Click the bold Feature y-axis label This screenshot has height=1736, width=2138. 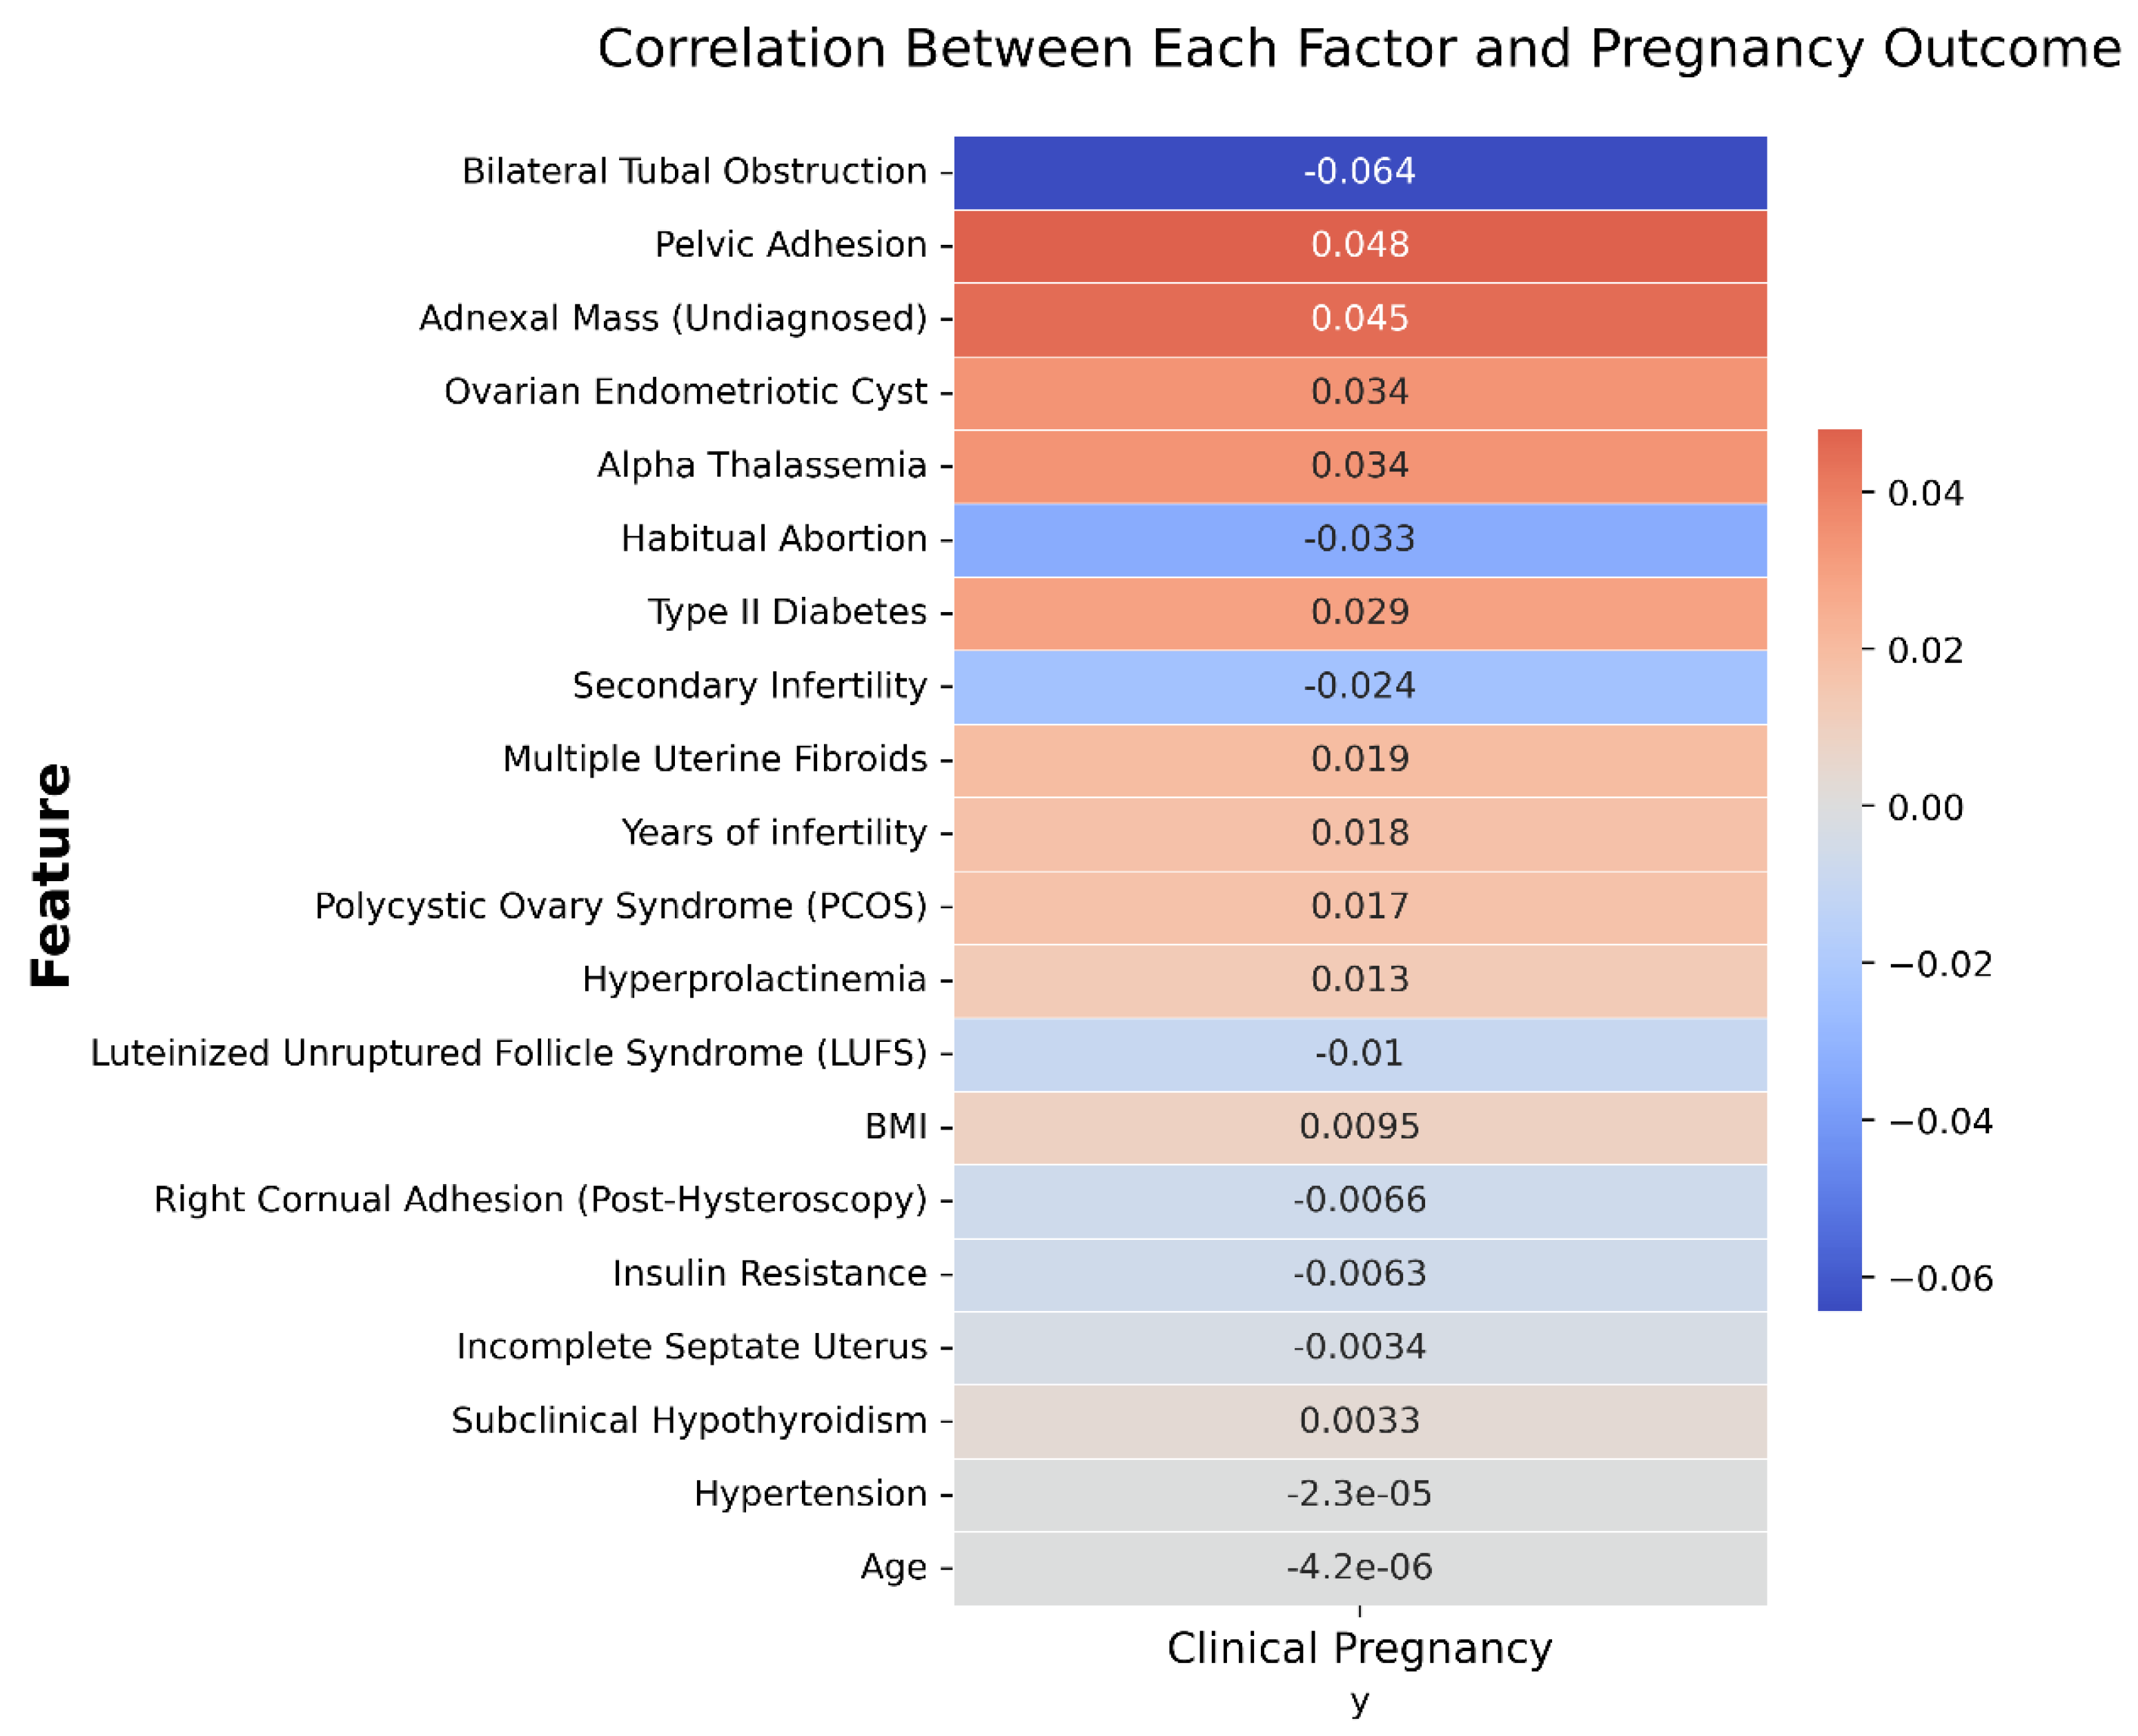point(51,875)
